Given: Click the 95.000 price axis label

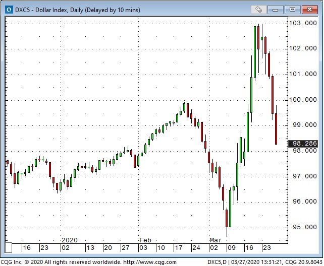Looking at the screenshot, I should pos(305,227).
